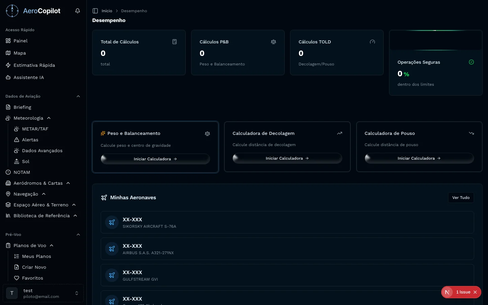
Task: Start the Peso e Balanceamento calculator
Action: (155, 159)
